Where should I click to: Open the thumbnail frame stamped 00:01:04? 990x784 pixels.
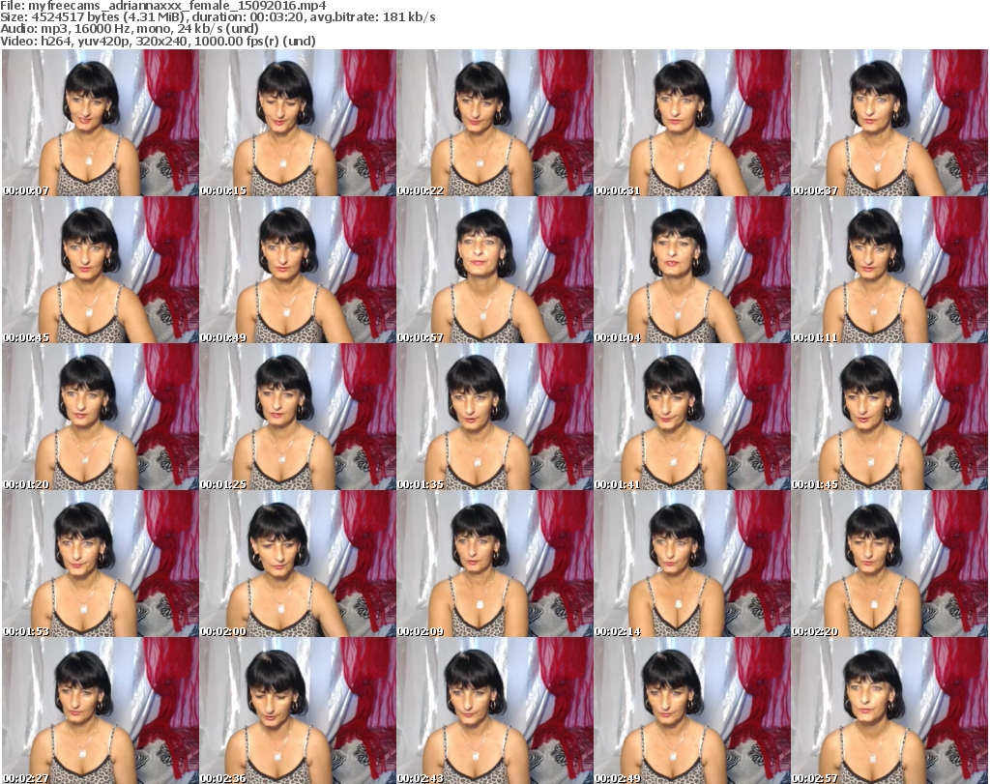(692, 270)
